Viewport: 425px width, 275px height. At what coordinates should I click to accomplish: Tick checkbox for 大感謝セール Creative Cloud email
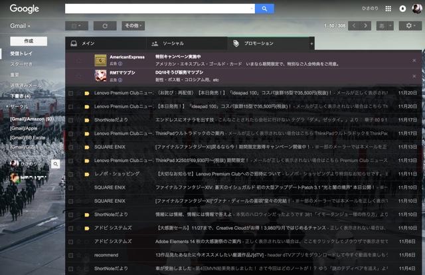[x=71, y=229]
